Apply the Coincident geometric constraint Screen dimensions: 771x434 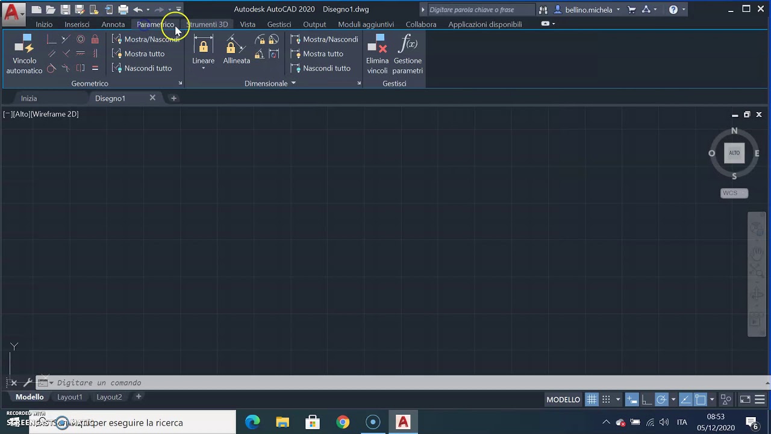[x=51, y=39]
